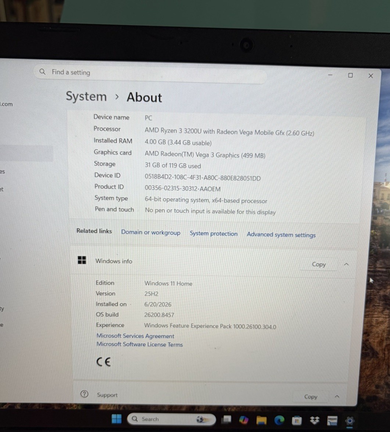Click the Device name value PC

149,118
